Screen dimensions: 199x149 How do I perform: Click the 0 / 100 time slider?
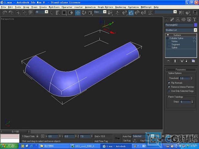click(15, 132)
